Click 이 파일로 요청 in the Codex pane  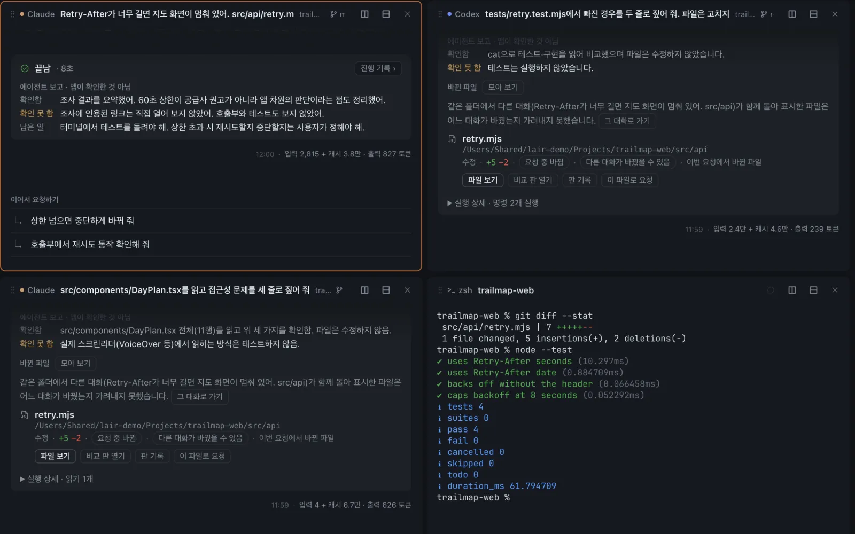(x=629, y=180)
